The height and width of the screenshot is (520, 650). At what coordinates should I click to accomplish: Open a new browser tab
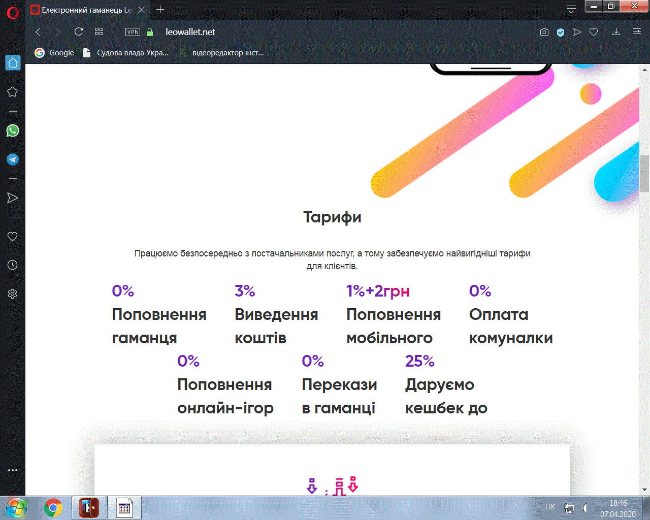(160, 9)
